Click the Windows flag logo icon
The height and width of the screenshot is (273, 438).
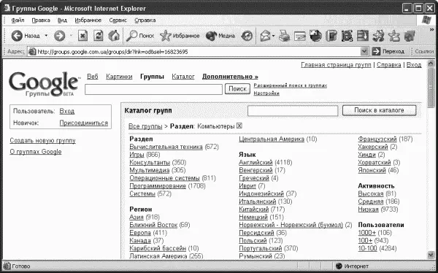(426, 20)
